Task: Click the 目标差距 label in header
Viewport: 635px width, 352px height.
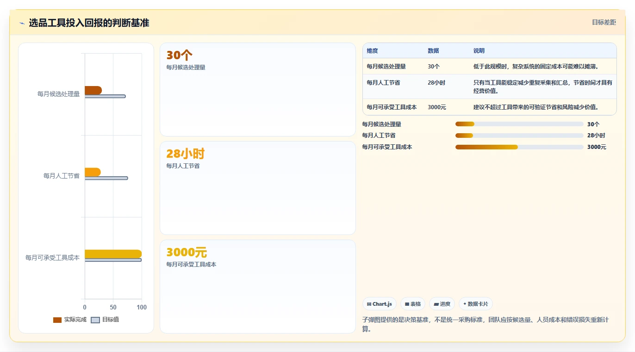Action: coord(604,22)
